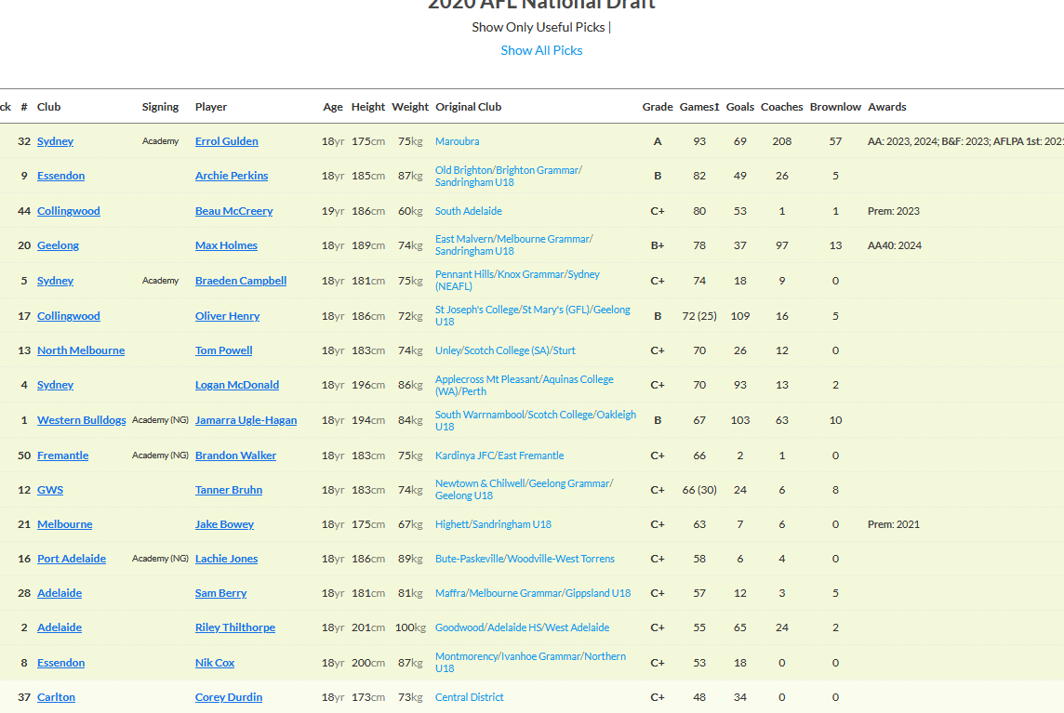The height and width of the screenshot is (713, 1064).
Task: Open Kardinya JFC/East Fremantle link
Action: coord(499,456)
